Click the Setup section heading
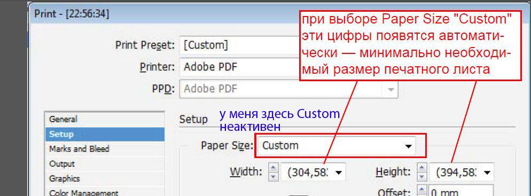Image resolution: width=531 pixels, height=196 pixels. click(193, 119)
